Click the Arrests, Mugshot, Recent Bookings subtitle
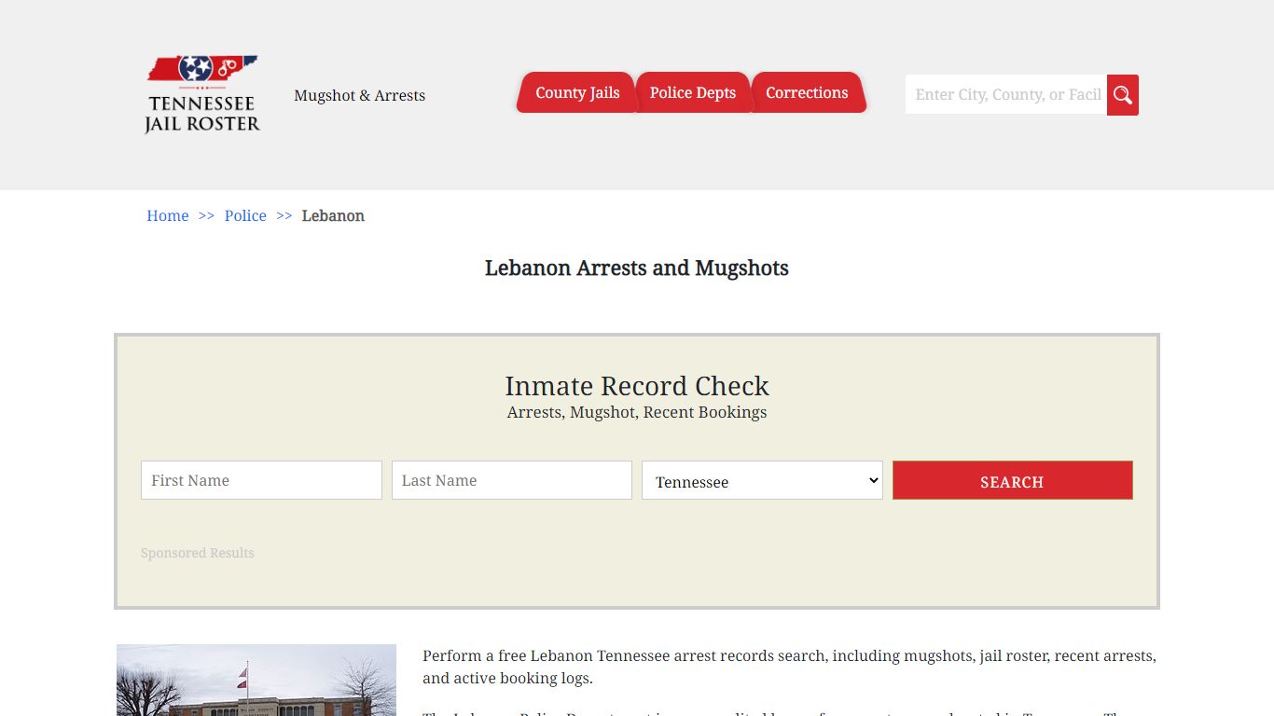The image size is (1274, 716). tap(637, 412)
